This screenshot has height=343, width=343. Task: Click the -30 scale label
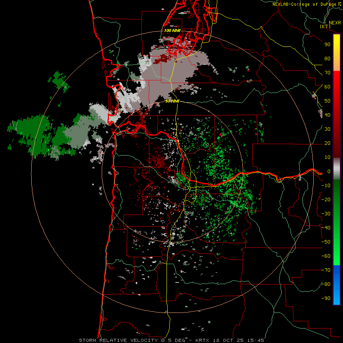[326, 214]
